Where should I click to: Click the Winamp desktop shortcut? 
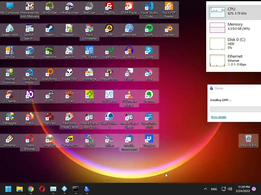(10, 140)
